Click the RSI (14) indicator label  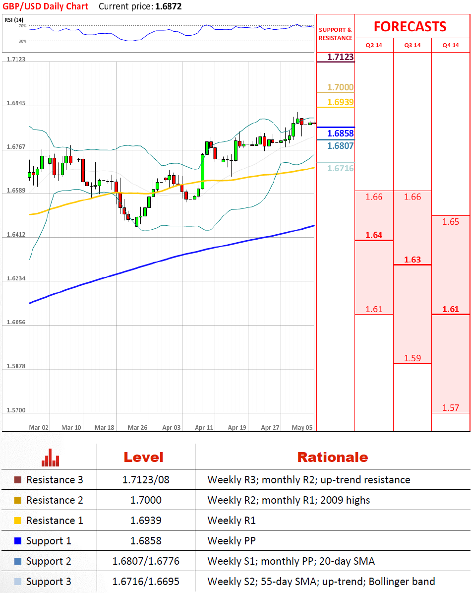[14, 20]
